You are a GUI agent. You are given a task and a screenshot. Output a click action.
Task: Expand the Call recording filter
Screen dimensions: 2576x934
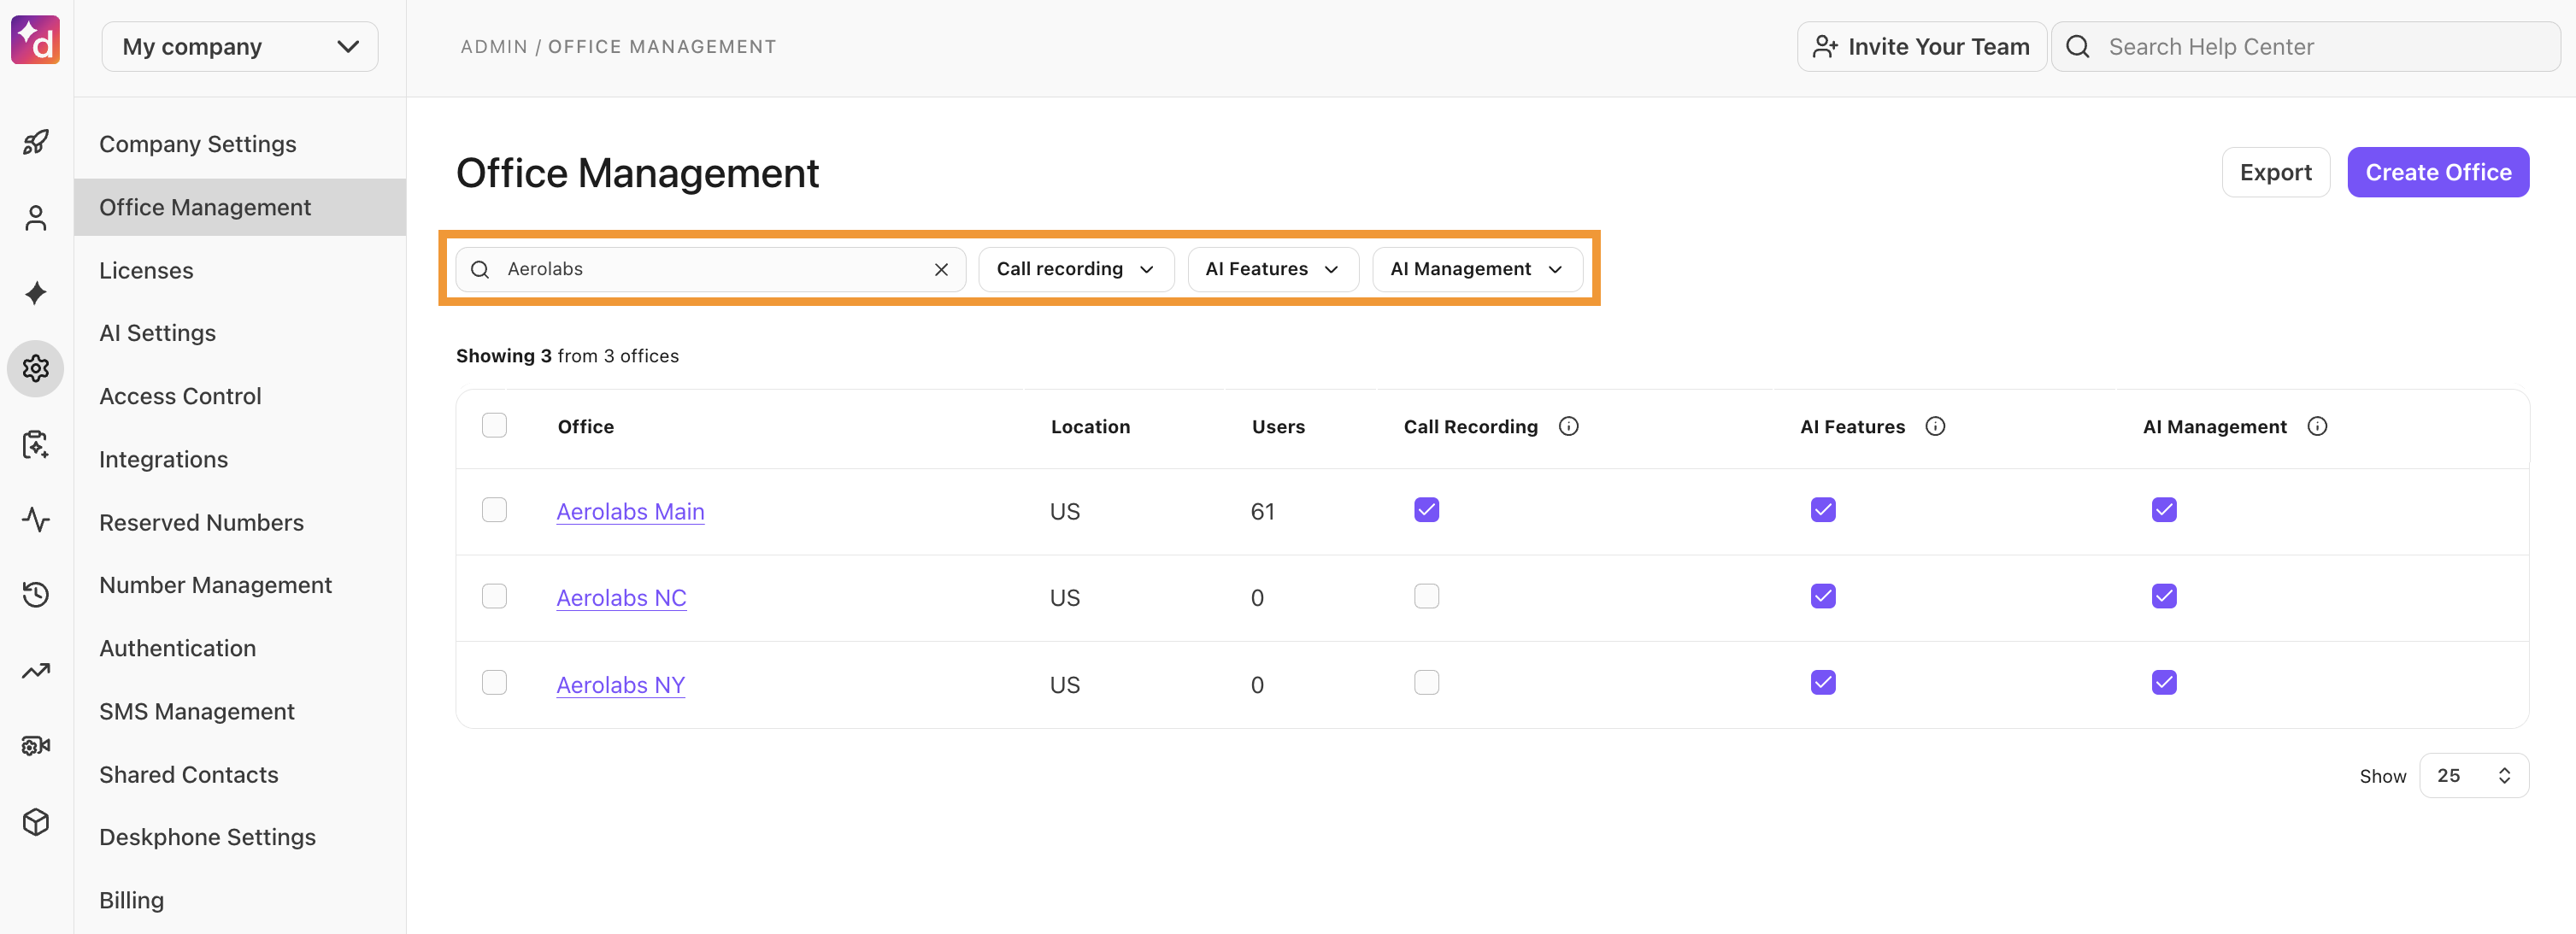click(x=1076, y=269)
